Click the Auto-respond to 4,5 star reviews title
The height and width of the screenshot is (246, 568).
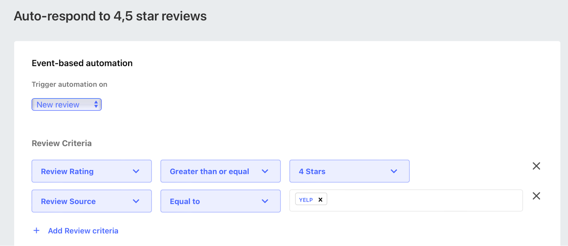point(110,16)
